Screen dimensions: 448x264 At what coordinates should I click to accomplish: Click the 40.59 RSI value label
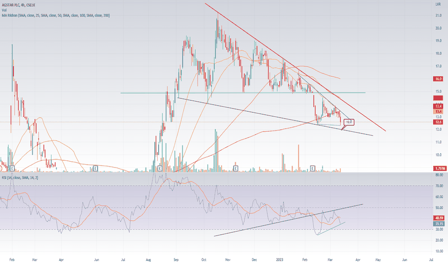439,218
